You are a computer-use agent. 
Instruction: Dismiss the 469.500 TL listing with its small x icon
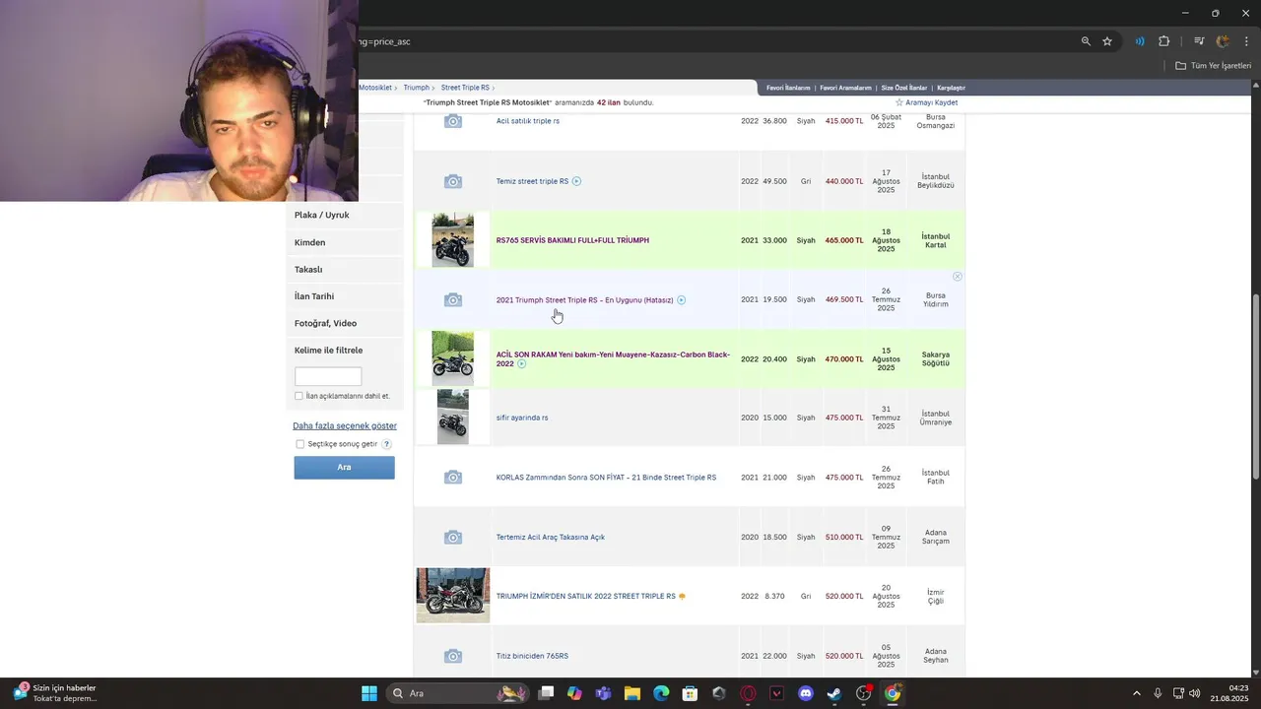pyautogui.click(x=957, y=277)
